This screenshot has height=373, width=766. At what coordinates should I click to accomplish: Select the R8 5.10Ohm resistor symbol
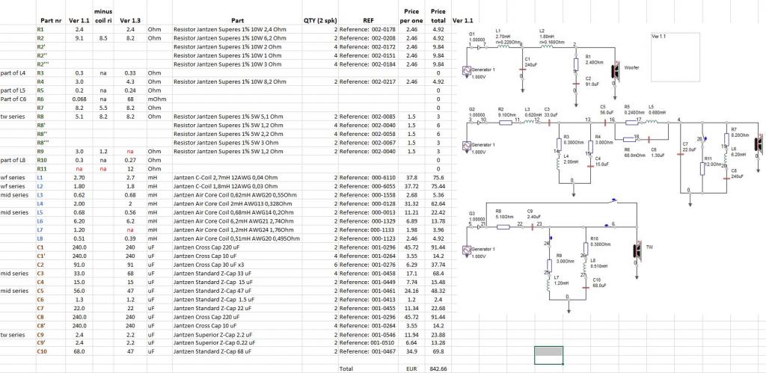503,227
